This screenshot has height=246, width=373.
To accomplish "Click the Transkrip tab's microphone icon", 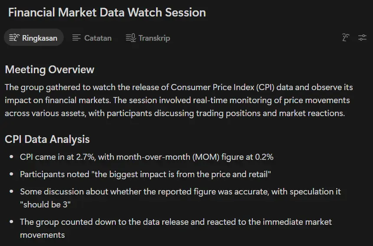I will coord(131,38).
